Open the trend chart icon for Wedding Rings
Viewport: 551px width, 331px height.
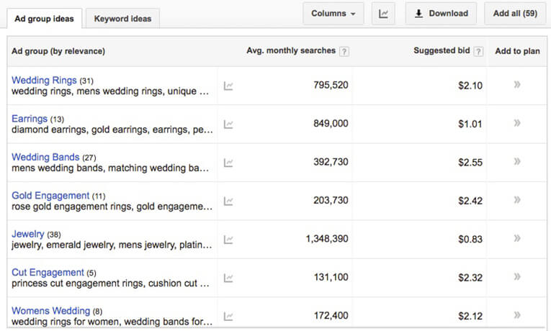click(228, 86)
